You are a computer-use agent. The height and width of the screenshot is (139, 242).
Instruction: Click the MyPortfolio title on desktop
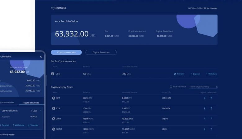click(58, 8)
